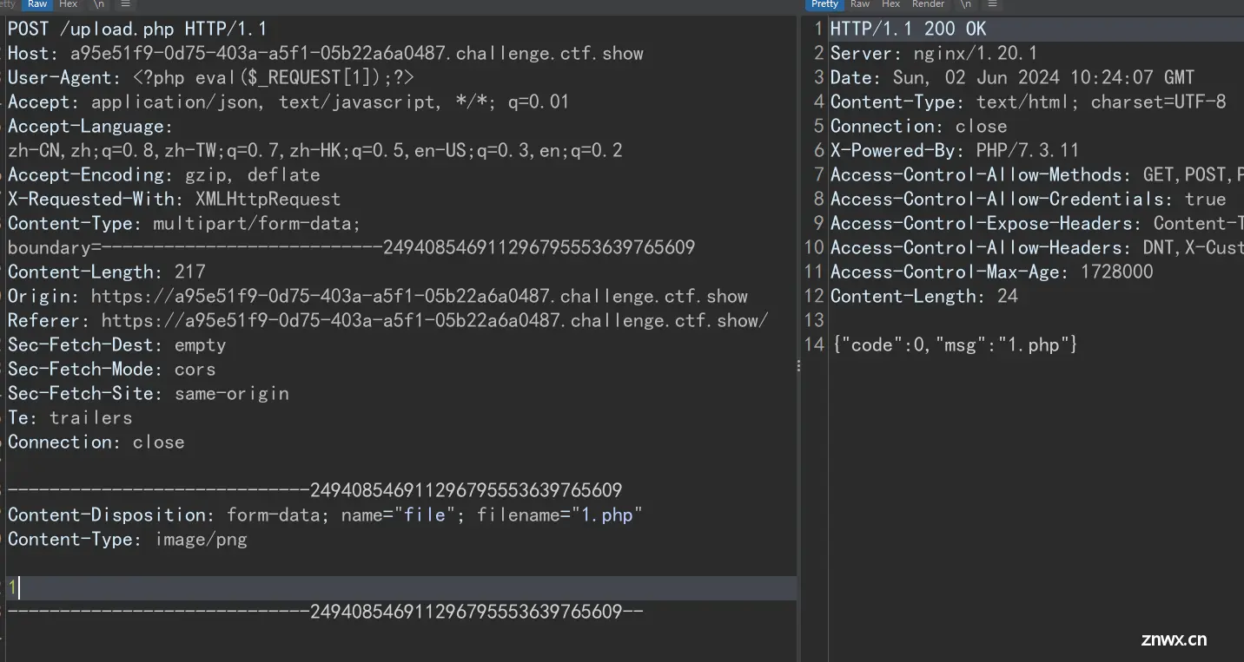The image size is (1244, 662).
Task: Click the Referer header line
Action: [388, 320]
